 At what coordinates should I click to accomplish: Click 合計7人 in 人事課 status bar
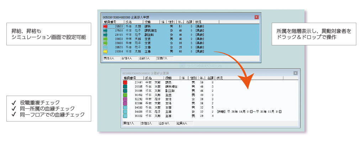pos(147,58)
